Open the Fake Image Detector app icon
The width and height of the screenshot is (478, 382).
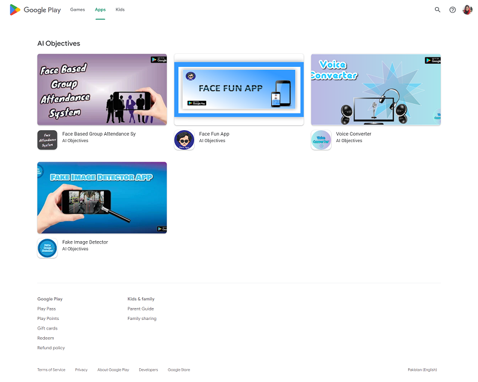47,248
